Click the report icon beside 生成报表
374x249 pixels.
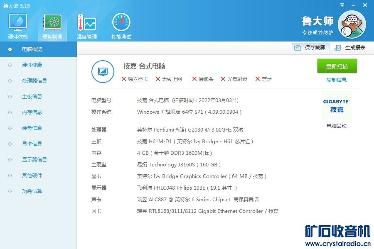pyautogui.click(x=337, y=48)
